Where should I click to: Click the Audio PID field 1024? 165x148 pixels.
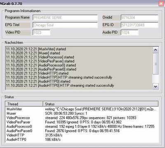(x=130, y=32)
